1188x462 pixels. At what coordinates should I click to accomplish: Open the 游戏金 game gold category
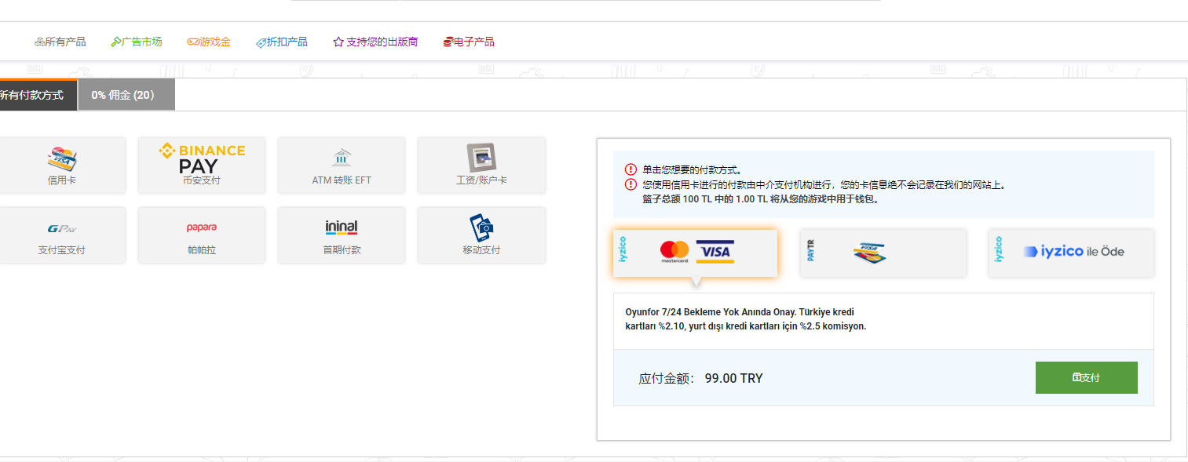pos(209,42)
